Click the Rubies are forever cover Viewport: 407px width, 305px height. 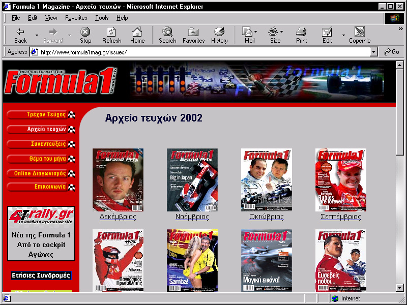(x=341, y=180)
